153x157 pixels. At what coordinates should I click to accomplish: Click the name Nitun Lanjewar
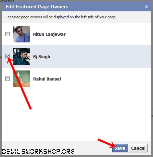coord(49,34)
